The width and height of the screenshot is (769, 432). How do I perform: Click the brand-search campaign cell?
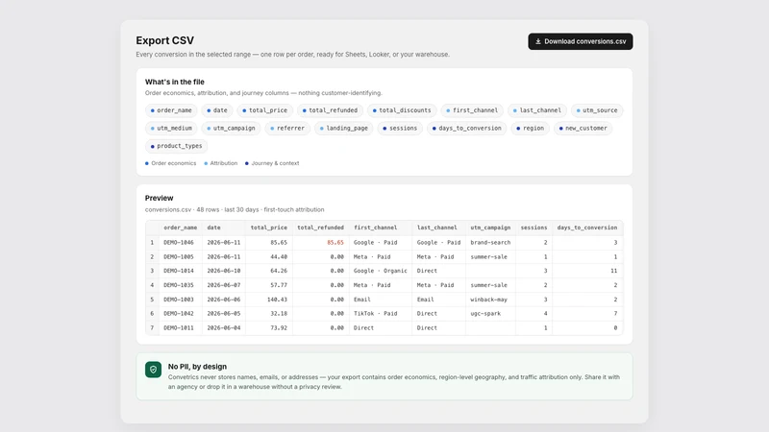490,243
